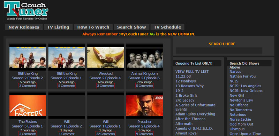Open the Search Show menu item
279x136 pixels.
pyautogui.click(x=131, y=27)
